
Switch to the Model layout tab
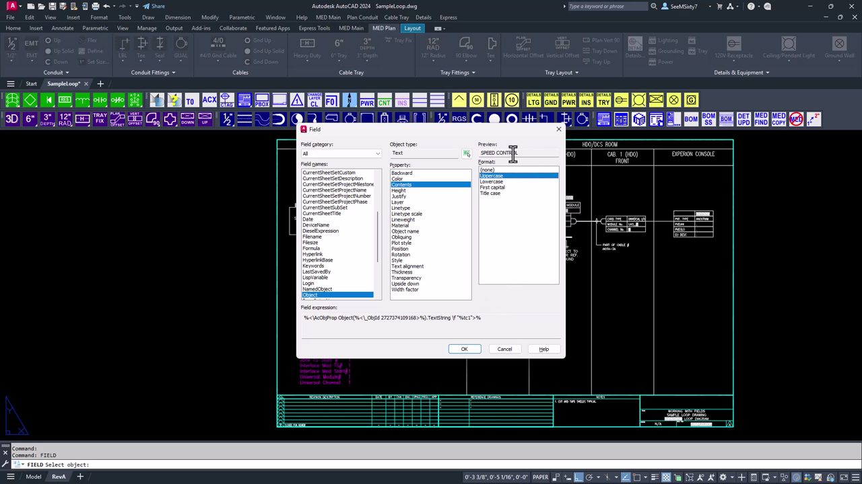(x=33, y=477)
